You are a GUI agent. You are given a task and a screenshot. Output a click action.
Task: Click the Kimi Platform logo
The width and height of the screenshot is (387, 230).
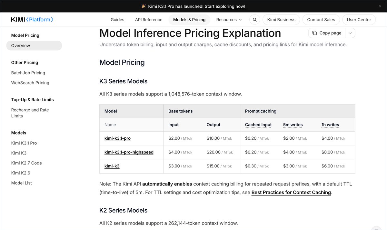(x=32, y=20)
